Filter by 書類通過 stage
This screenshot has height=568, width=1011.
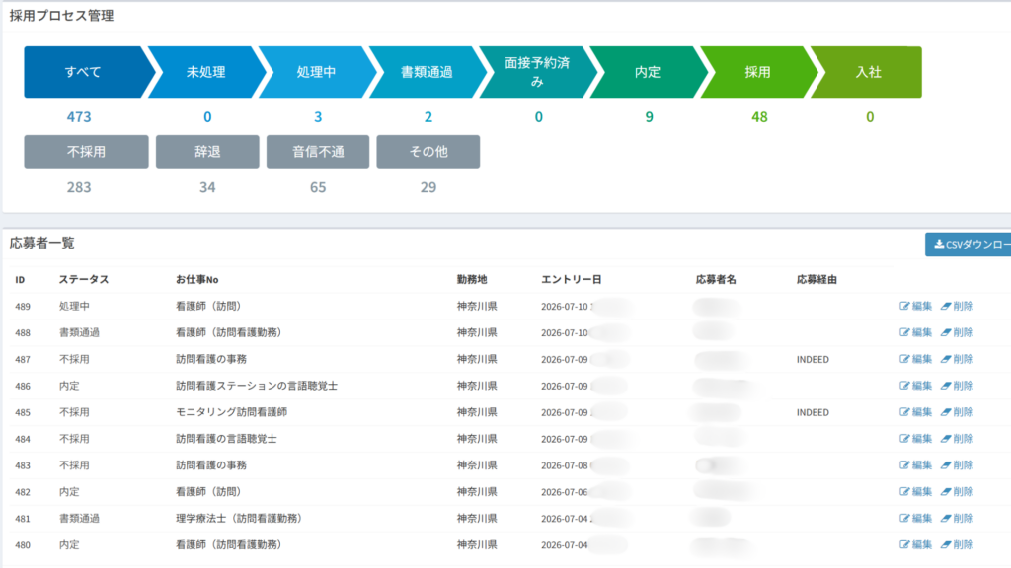(427, 72)
